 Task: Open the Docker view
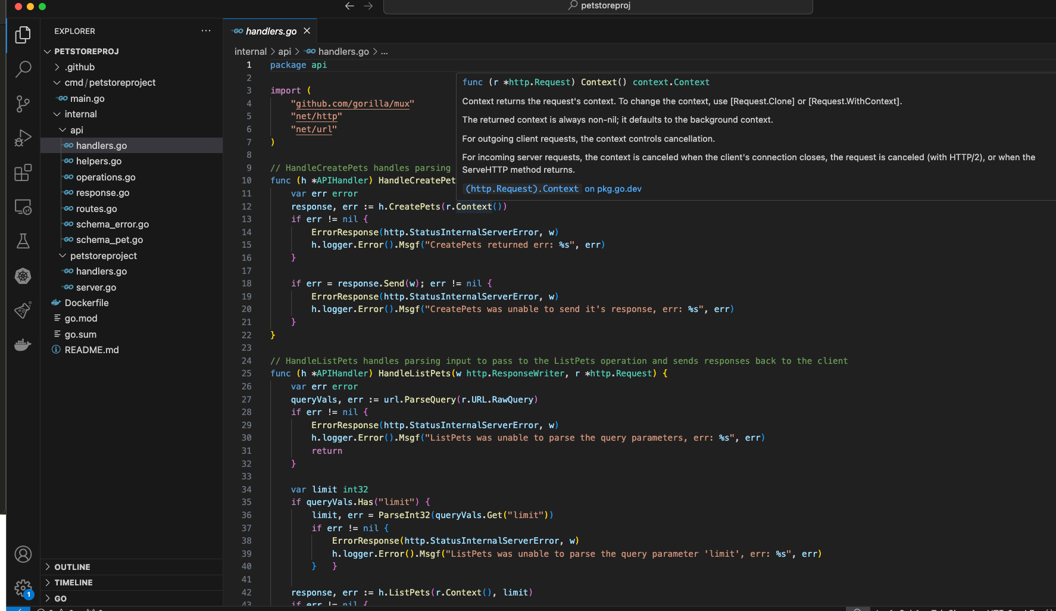23,345
